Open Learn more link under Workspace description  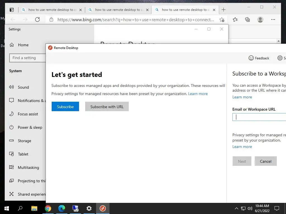242,97
